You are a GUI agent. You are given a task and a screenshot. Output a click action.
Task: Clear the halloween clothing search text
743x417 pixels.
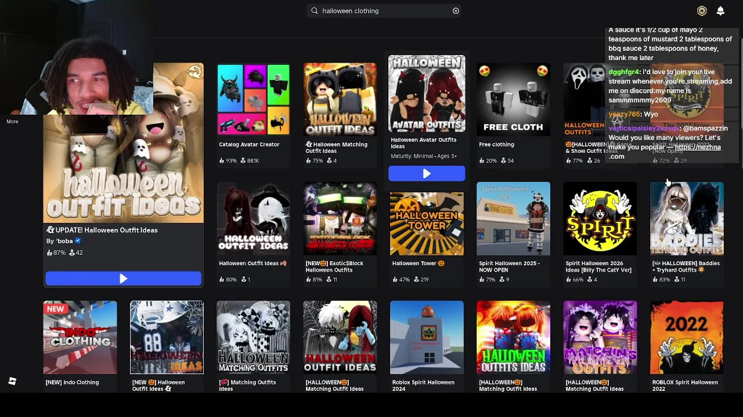point(456,10)
